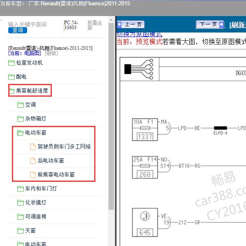Click the PC.54-33603 code text
This screenshot has height=246, width=246.
[71, 25]
